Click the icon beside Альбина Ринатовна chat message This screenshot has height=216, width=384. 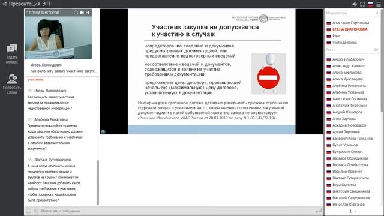pyautogui.click(x=30, y=119)
